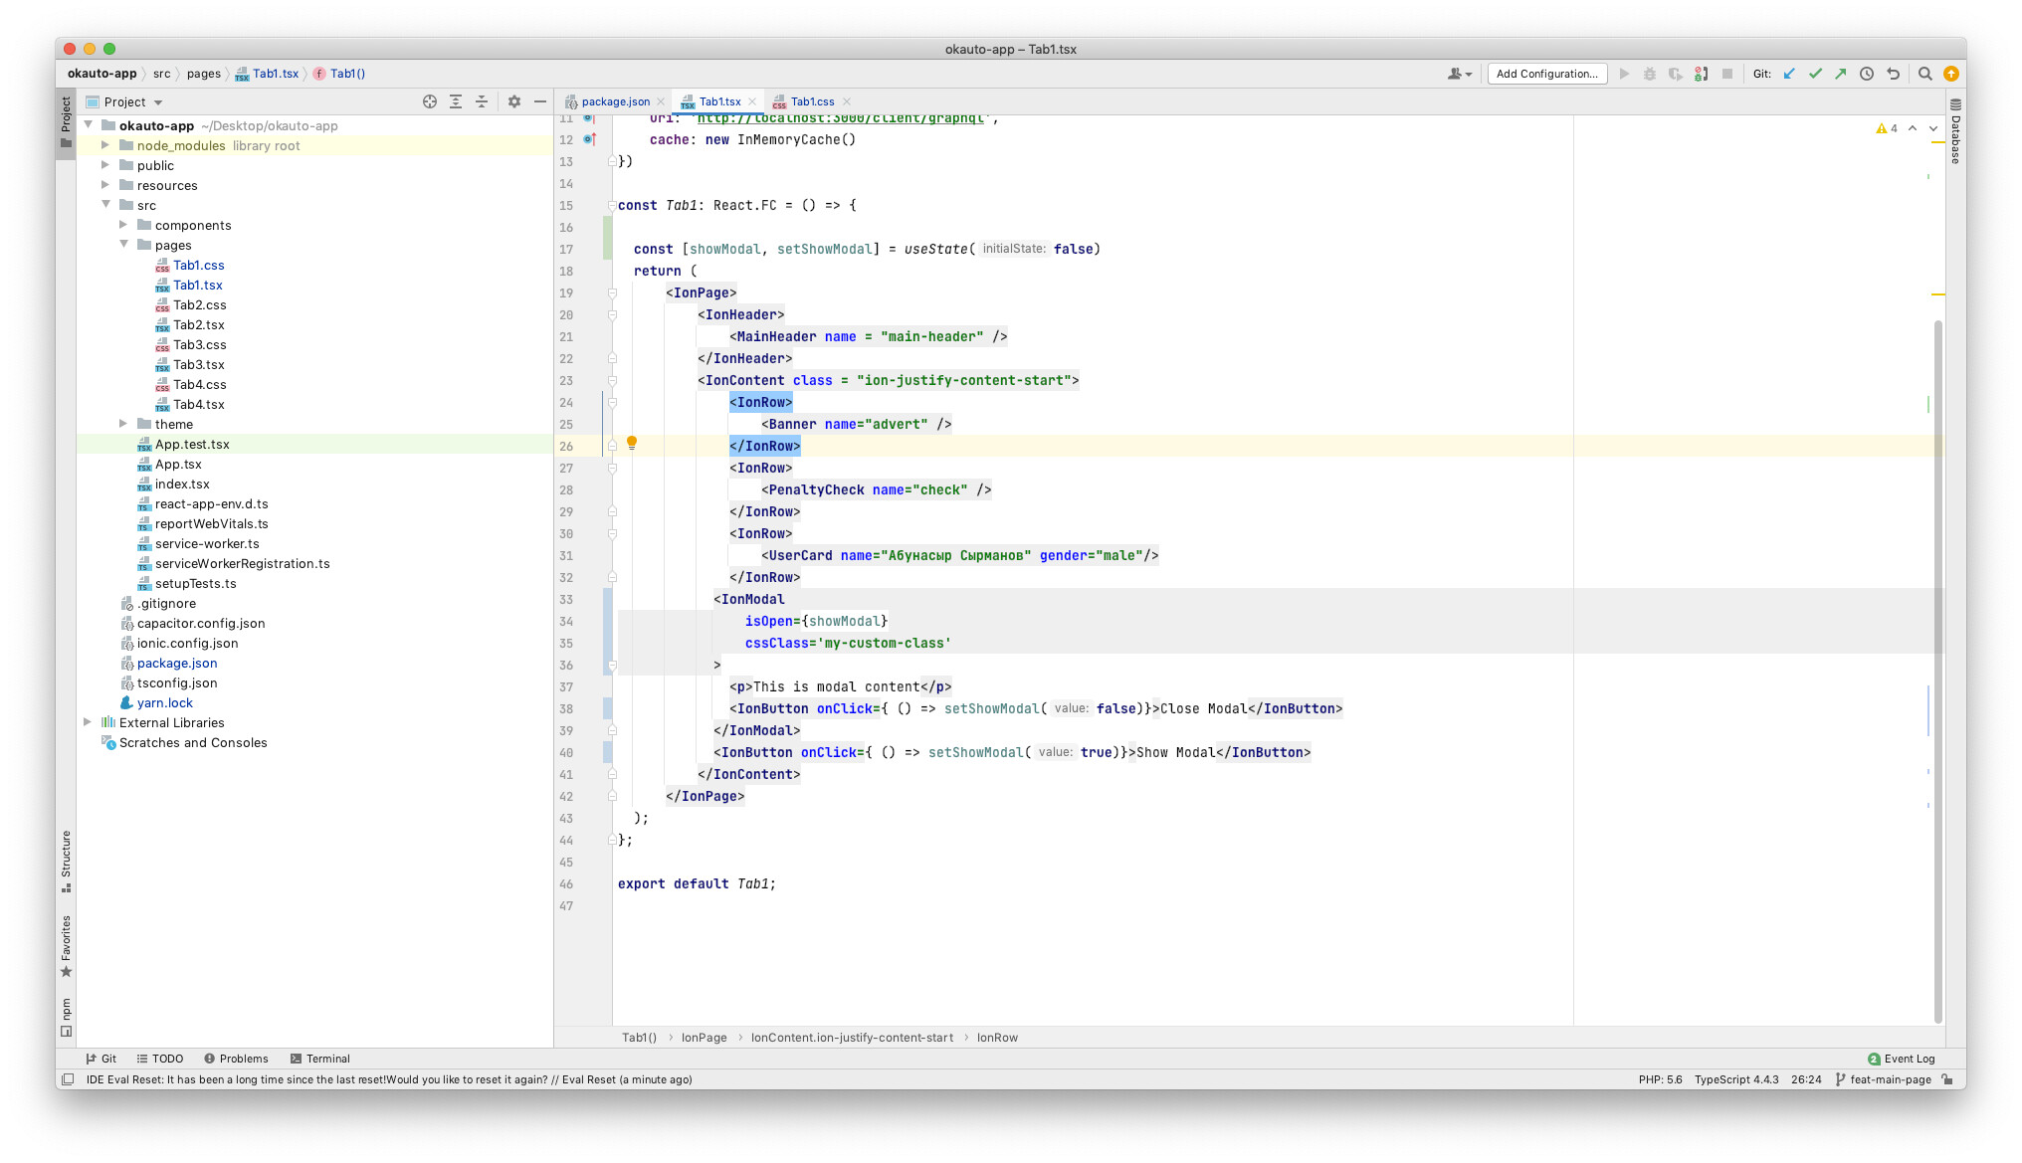Click the feat-main-page git branch widget
Image resolution: width=2022 pixels, height=1163 pixels.
pyautogui.click(x=1884, y=1079)
